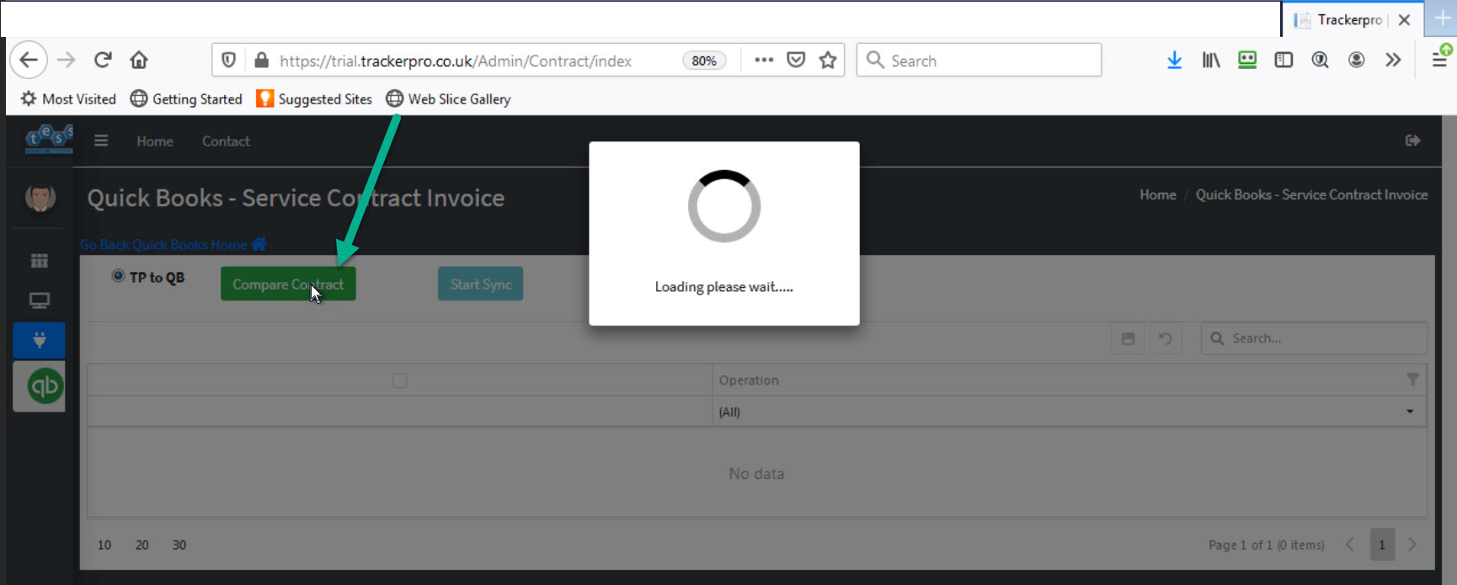Image resolution: width=1457 pixels, height=585 pixels.
Task: Close the Trackerpro tab
Action: (x=1404, y=20)
